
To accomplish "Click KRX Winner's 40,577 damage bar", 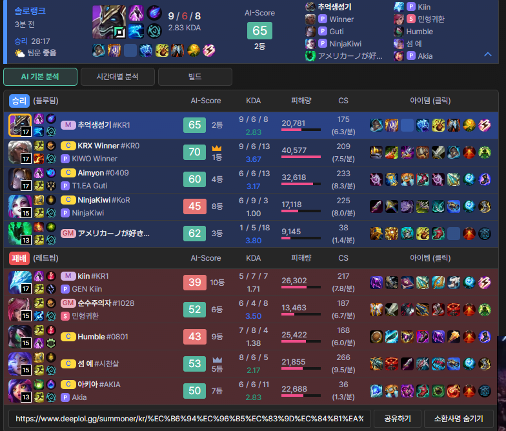I will coord(301,157).
